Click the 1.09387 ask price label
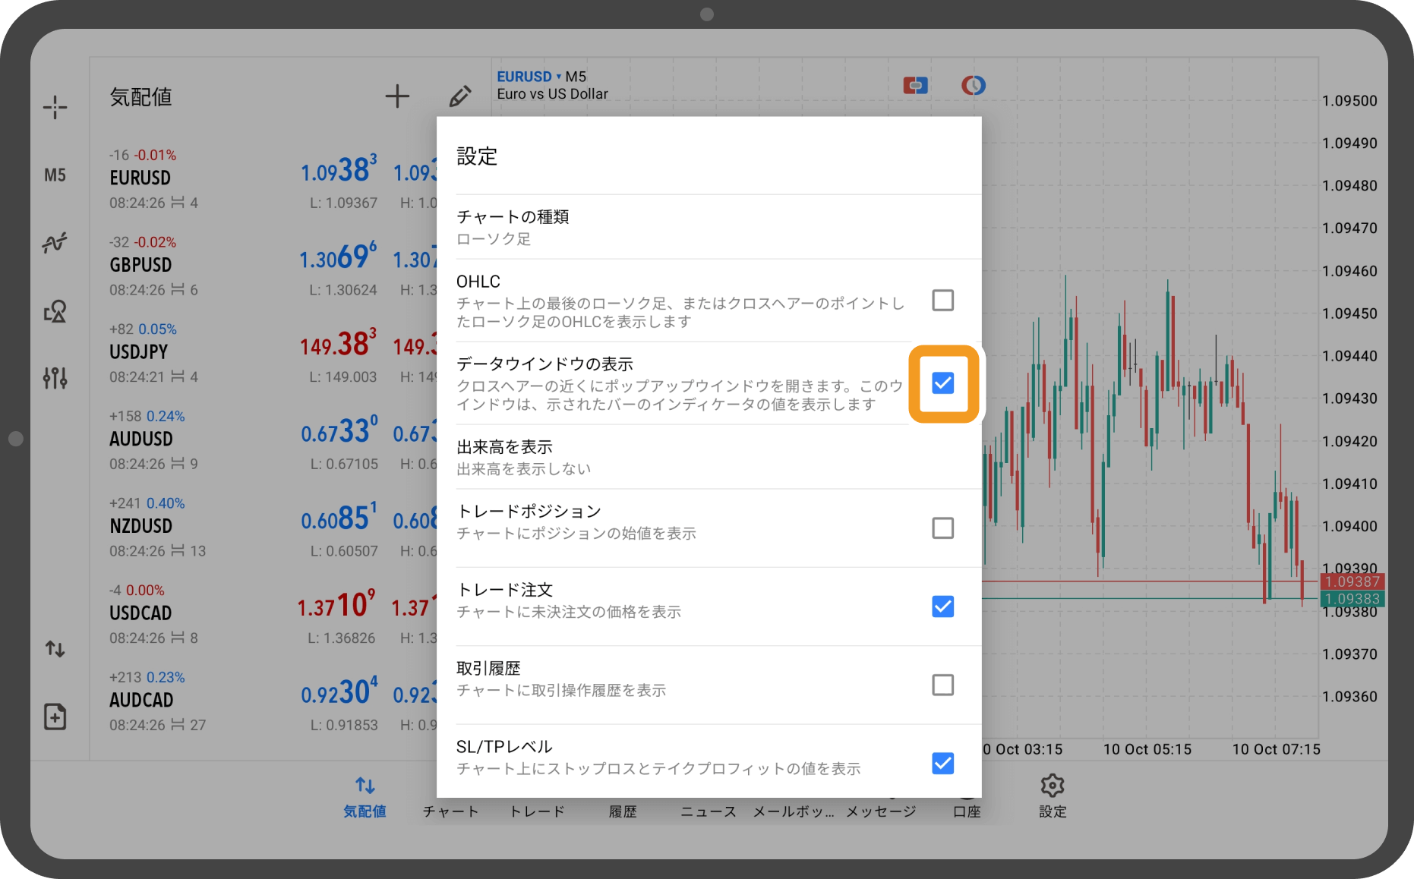Viewport: 1414px width, 879px height. pos(1352,582)
